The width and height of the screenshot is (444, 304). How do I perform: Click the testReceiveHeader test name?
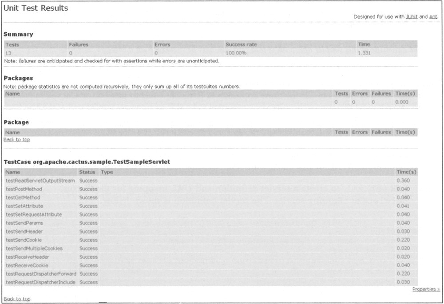27,257
